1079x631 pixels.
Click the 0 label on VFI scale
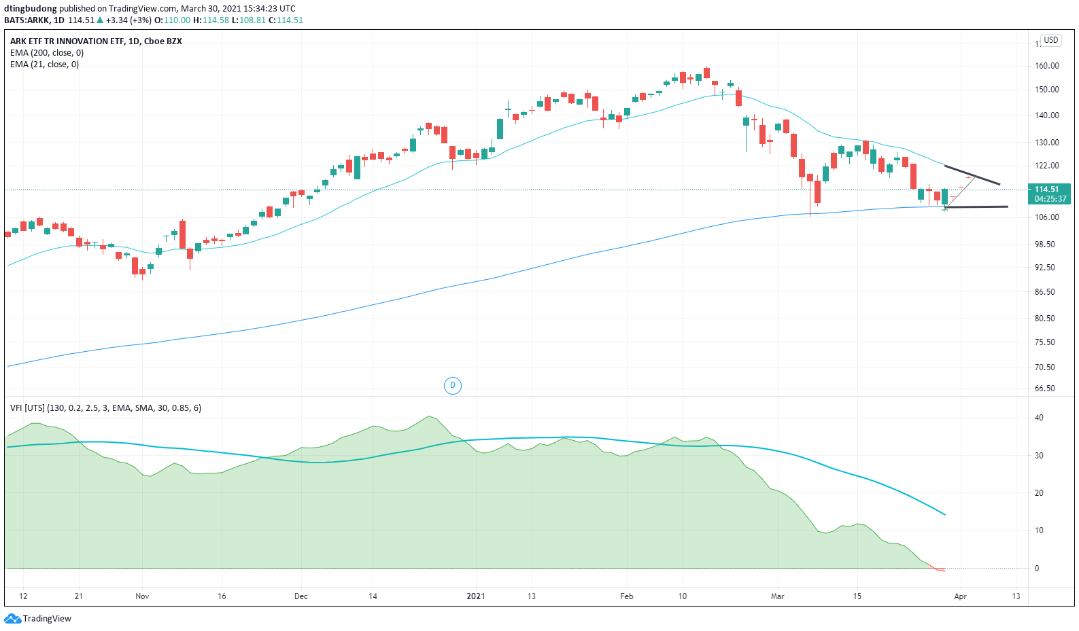click(x=1037, y=569)
